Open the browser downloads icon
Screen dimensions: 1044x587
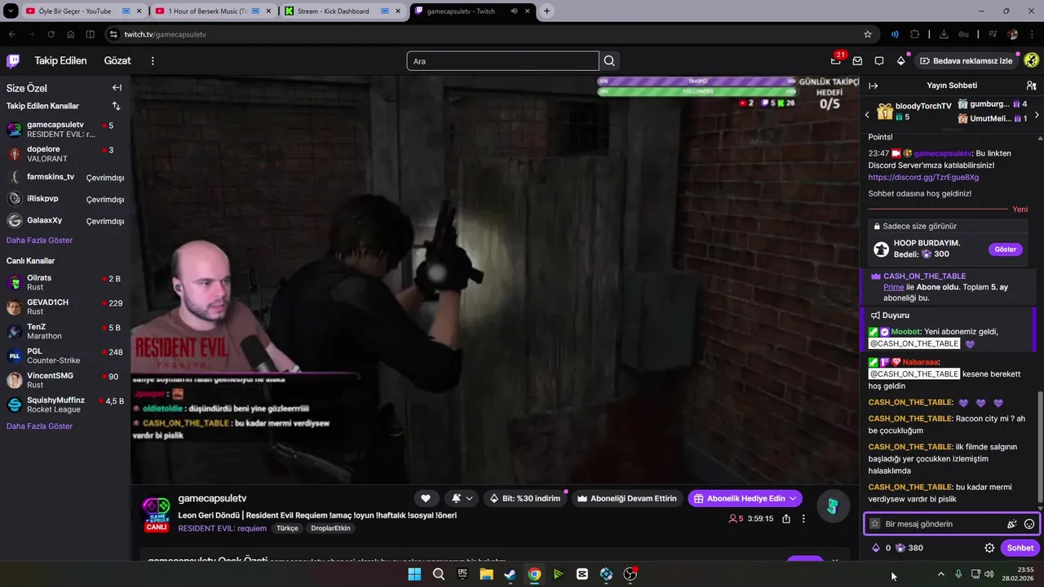(944, 34)
